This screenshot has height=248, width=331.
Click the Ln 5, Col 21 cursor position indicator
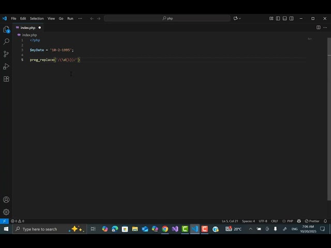pyautogui.click(x=230, y=221)
